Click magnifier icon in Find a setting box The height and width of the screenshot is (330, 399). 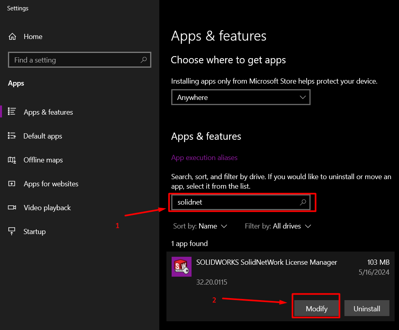[144, 60]
